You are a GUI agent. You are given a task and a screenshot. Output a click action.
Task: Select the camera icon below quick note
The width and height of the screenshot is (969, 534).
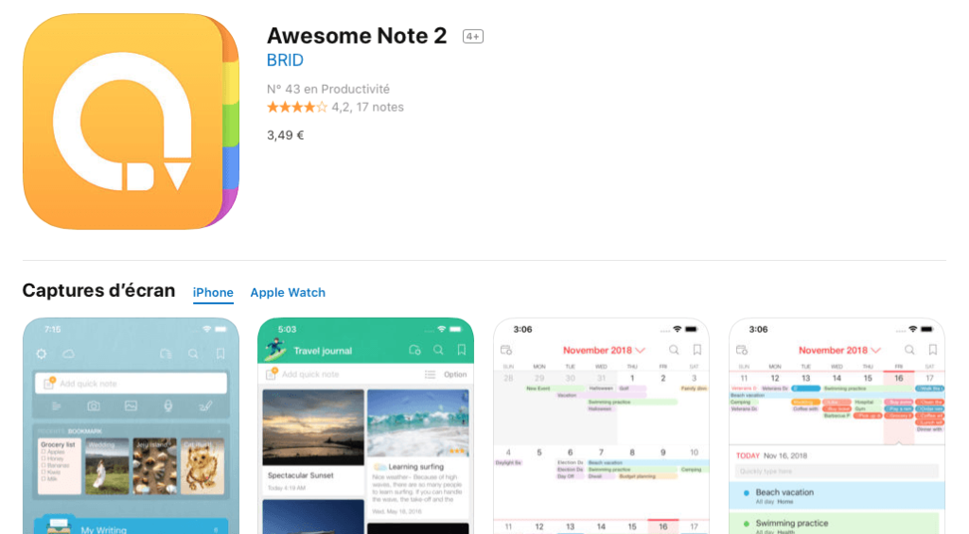pos(94,405)
